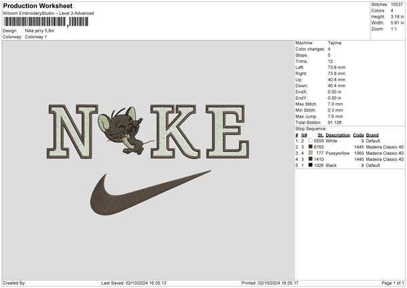Click the white color swatch 5559
Screen dimensions: 407x288
coord(311,141)
